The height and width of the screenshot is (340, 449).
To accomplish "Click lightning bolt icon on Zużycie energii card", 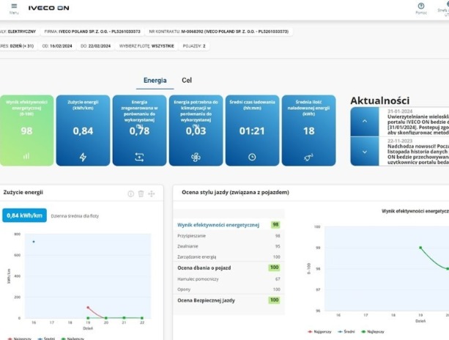I will 83,157.
